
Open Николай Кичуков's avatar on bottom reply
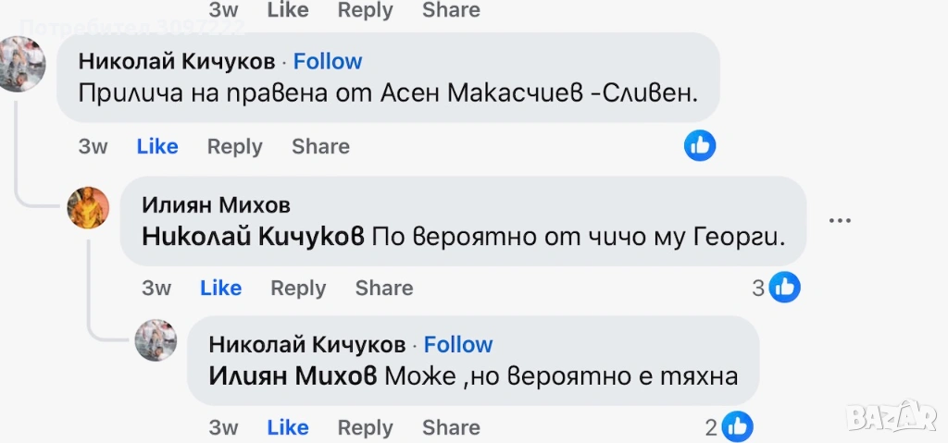[x=156, y=340]
